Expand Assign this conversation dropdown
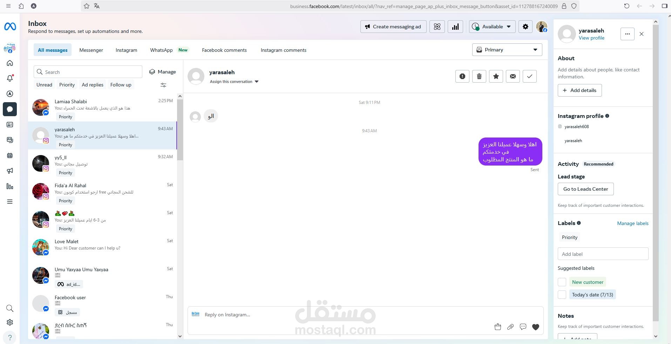Viewport: 671px width, 344px height. pyautogui.click(x=234, y=82)
